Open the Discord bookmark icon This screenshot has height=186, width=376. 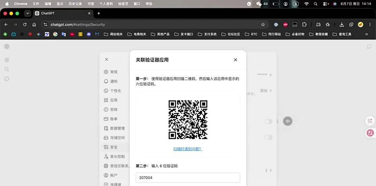point(89,34)
